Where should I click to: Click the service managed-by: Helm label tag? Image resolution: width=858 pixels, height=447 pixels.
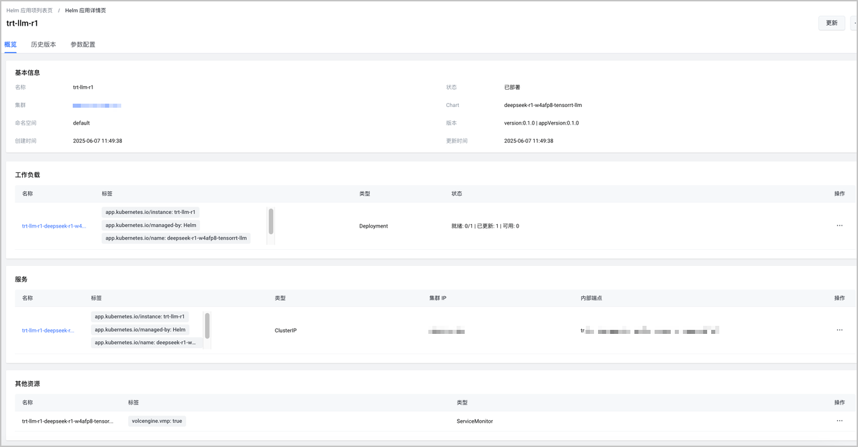140,330
